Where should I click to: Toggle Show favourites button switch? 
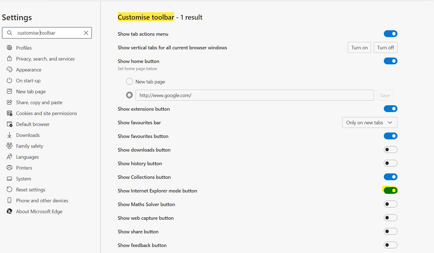[390, 136]
